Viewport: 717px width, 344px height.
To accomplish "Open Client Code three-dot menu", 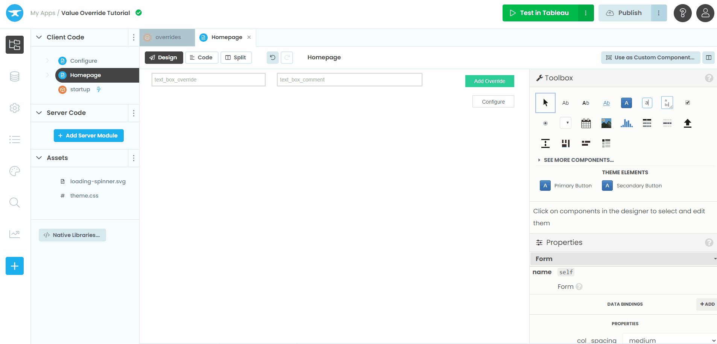I will click(x=134, y=37).
